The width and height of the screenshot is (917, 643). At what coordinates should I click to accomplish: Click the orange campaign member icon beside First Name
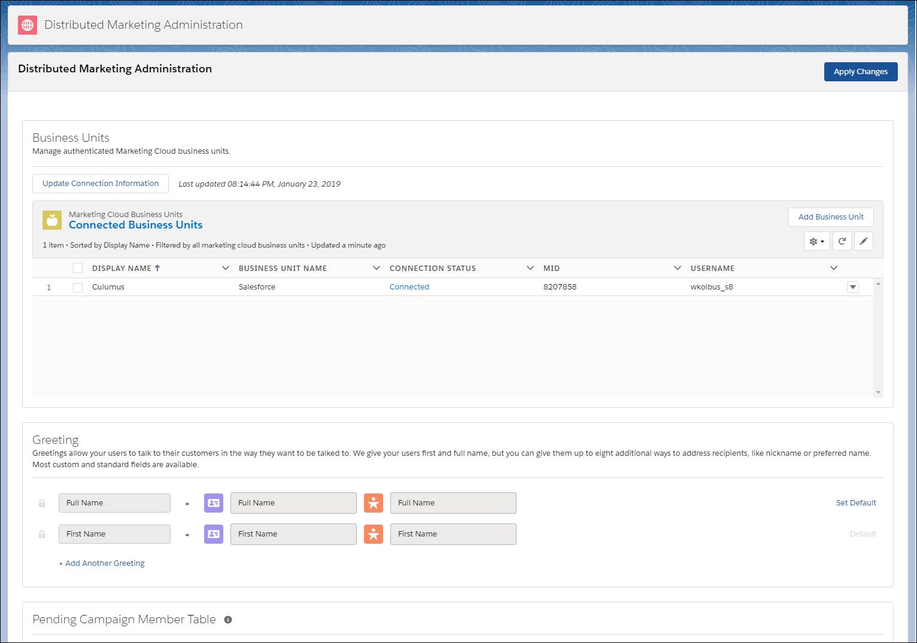pos(373,534)
